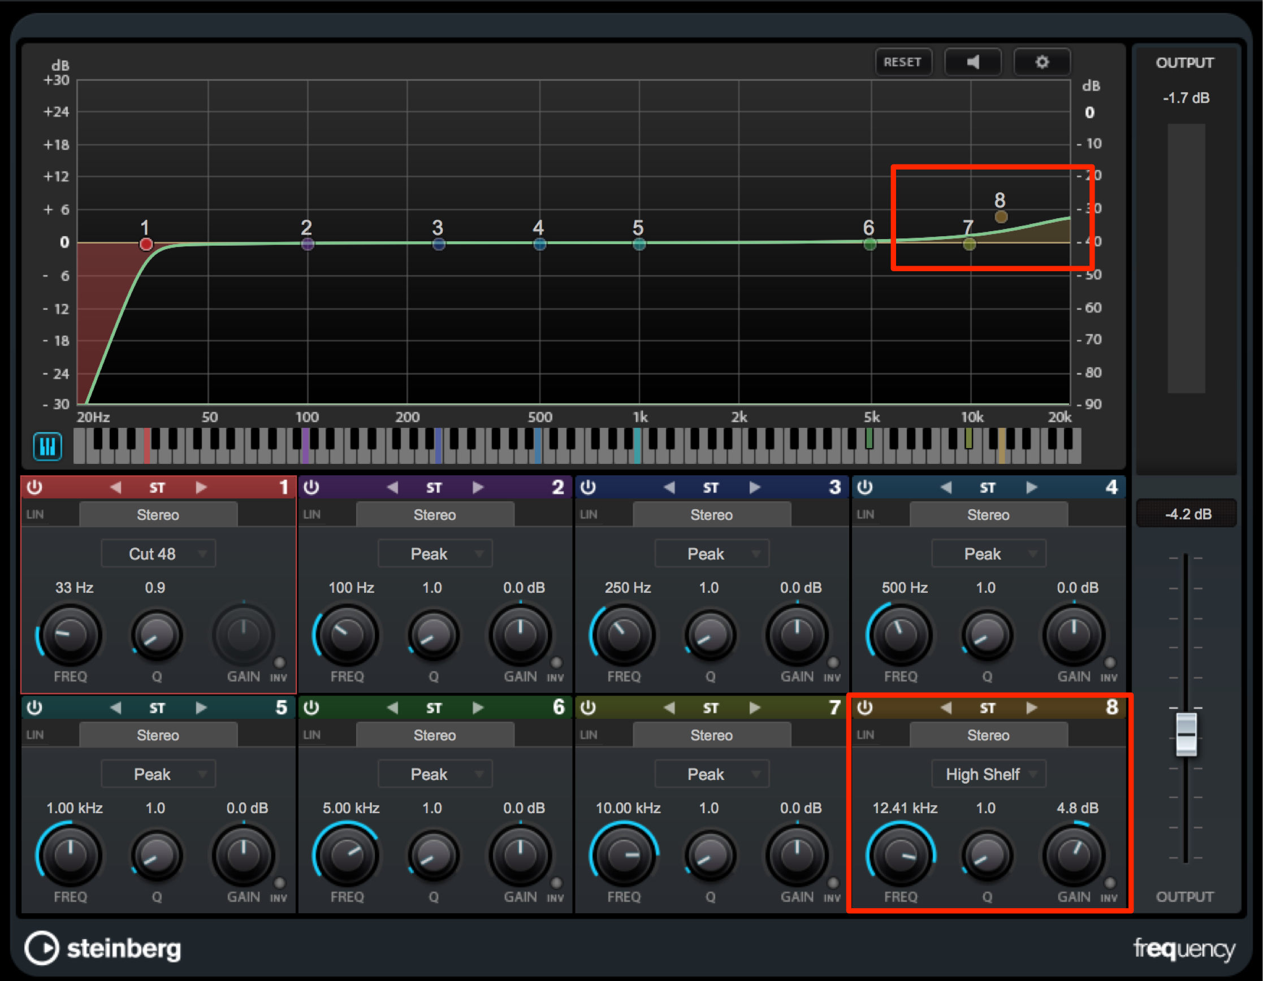Click previous channel arrow in band 6

[x=393, y=707]
